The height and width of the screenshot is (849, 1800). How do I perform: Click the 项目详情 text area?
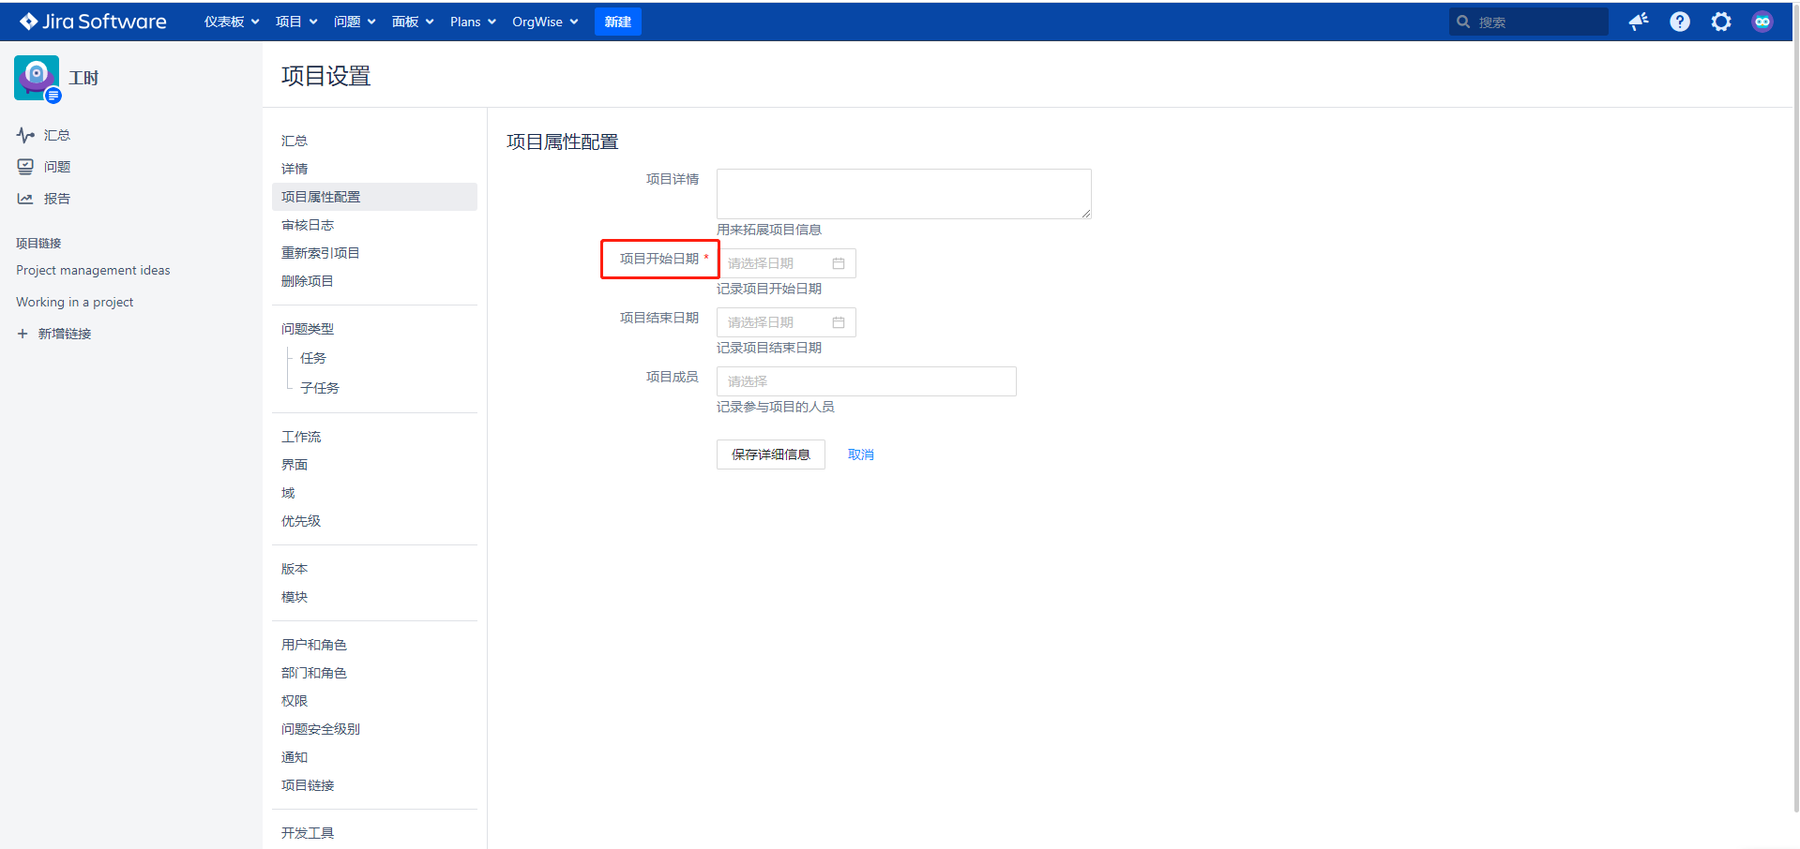[x=903, y=194]
